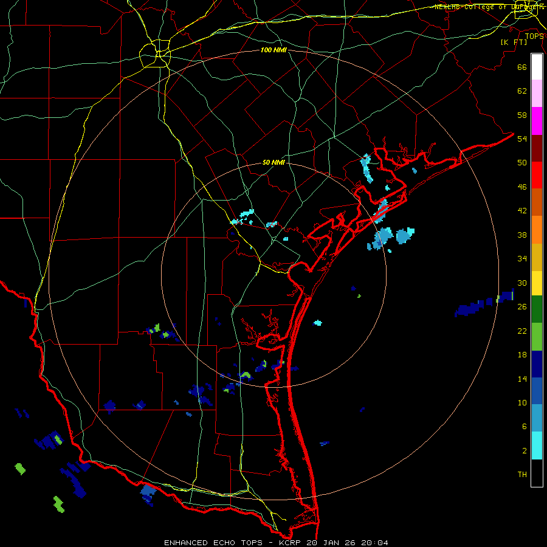
Task: Click the "62" legend value
Action: click(522, 91)
